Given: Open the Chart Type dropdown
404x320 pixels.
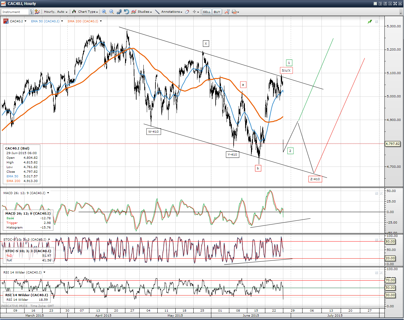Looking at the screenshot, I should point(85,12).
